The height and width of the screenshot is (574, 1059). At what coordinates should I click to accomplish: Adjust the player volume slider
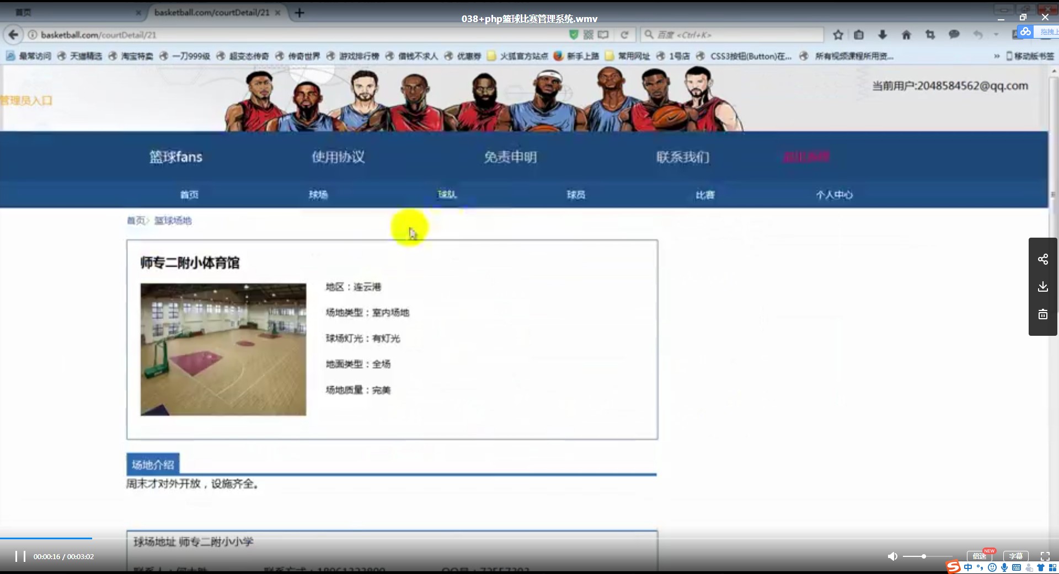tap(927, 556)
